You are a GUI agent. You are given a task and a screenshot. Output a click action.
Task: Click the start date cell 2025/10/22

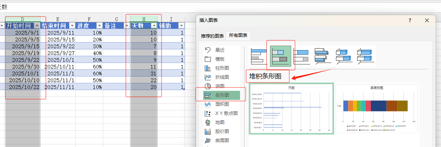pyautogui.click(x=23, y=87)
